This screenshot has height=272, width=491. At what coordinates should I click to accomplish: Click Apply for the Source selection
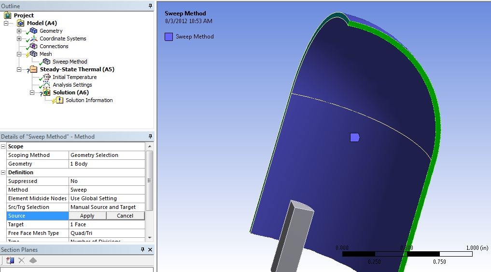tap(87, 216)
